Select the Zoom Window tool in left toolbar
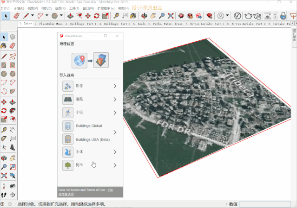This screenshot has width=297, height=208. (13, 167)
